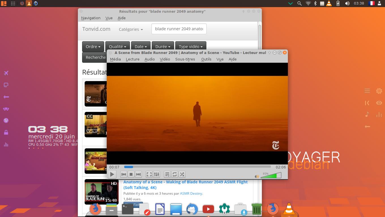Click the Tonvid.com site title
Image resolution: width=385 pixels, height=217 pixels.
(x=96, y=29)
